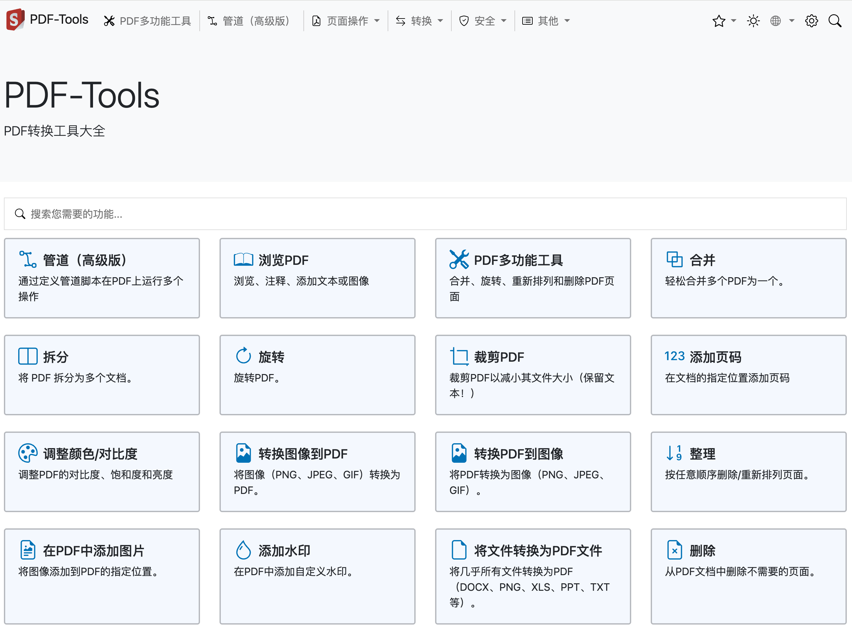Expand the 安全 dropdown menu
Image resolution: width=852 pixels, height=633 pixels.
click(x=483, y=21)
